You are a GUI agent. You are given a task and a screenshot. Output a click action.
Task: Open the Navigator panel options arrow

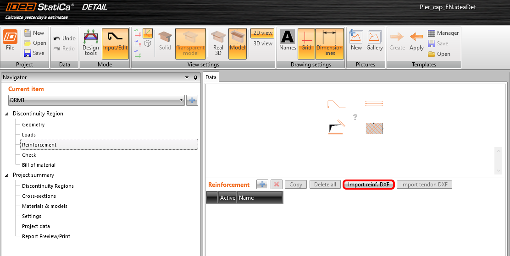tap(187, 78)
